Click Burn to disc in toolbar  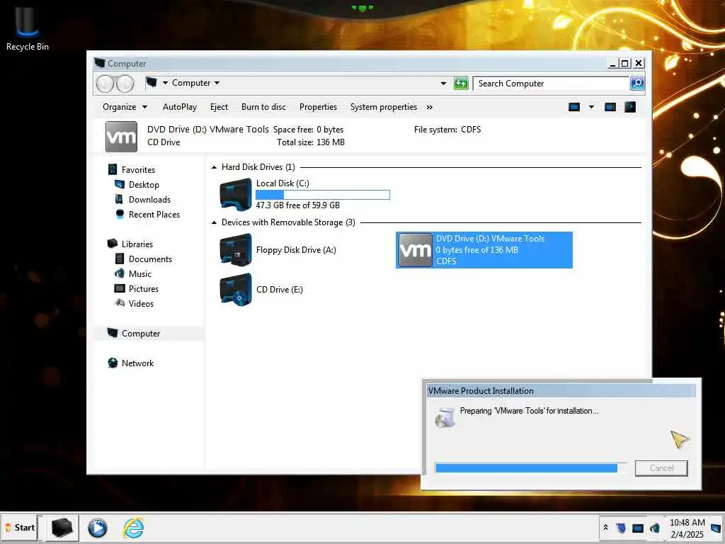[263, 107]
